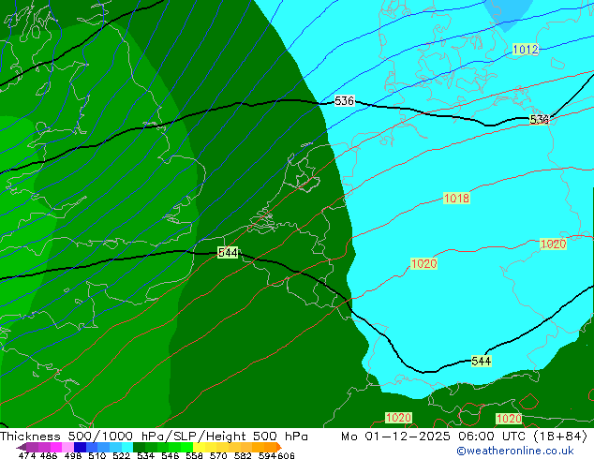Image resolution: width=594 pixels, height=459 pixels.
Task: Select the dark blue legend swatch
Action: 80,447
